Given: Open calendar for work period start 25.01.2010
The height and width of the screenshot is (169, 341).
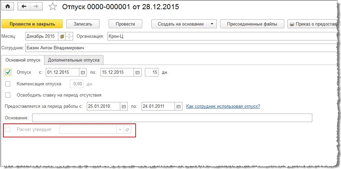Looking at the screenshot, I should (124, 106).
